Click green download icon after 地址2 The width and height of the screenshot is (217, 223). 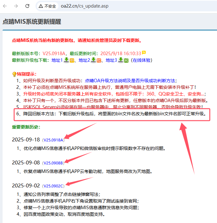pyautogui.click(x=93, y=60)
